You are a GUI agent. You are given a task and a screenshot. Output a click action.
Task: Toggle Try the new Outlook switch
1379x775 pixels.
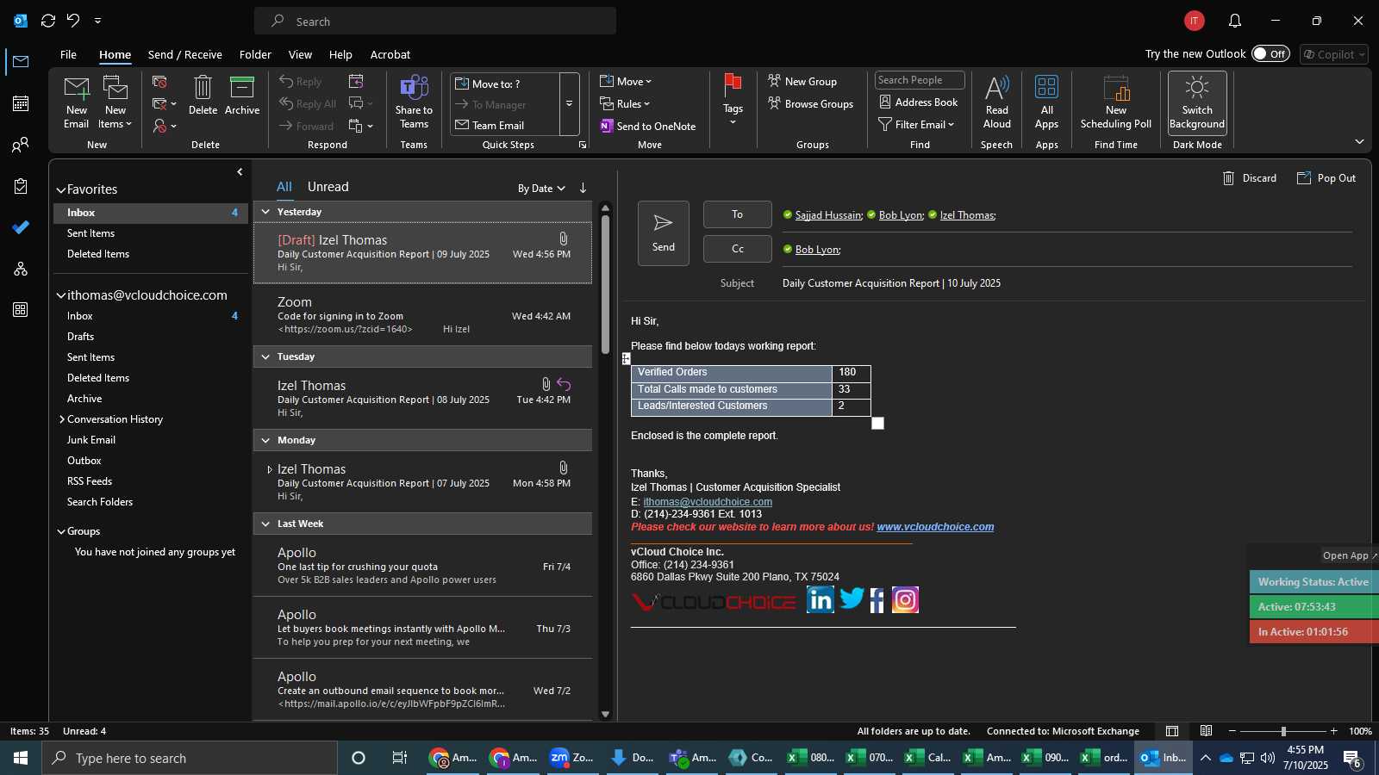[1270, 54]
